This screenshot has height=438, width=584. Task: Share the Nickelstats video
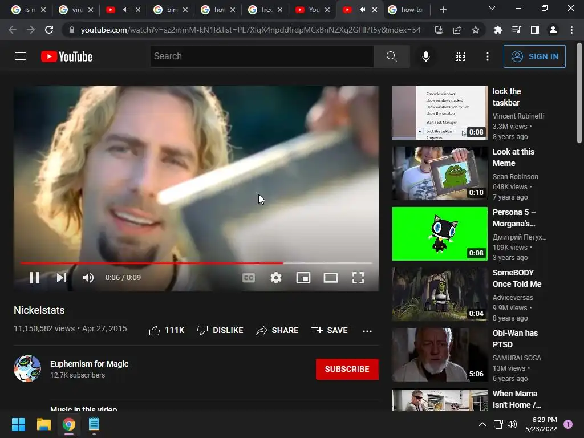(x=278, y=330)
